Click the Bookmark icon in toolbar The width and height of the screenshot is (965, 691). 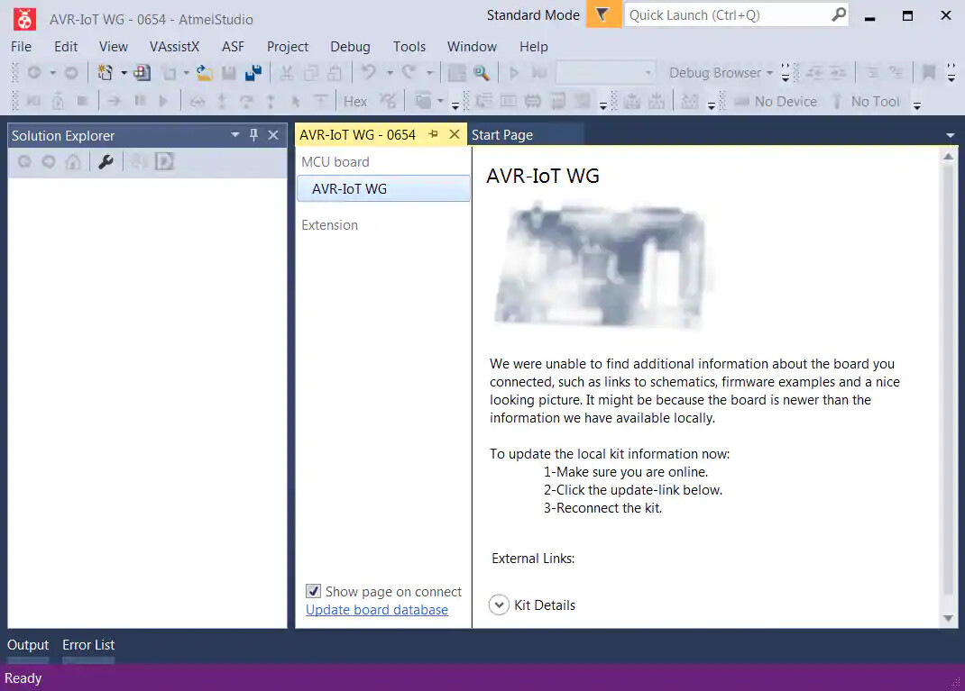coord(929,73)
